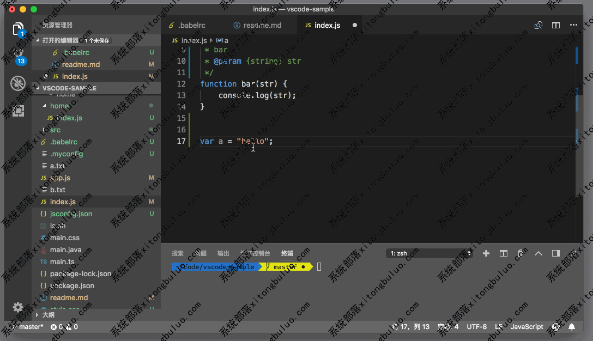Click the Manage gear icon

click(x=18, y=307)
